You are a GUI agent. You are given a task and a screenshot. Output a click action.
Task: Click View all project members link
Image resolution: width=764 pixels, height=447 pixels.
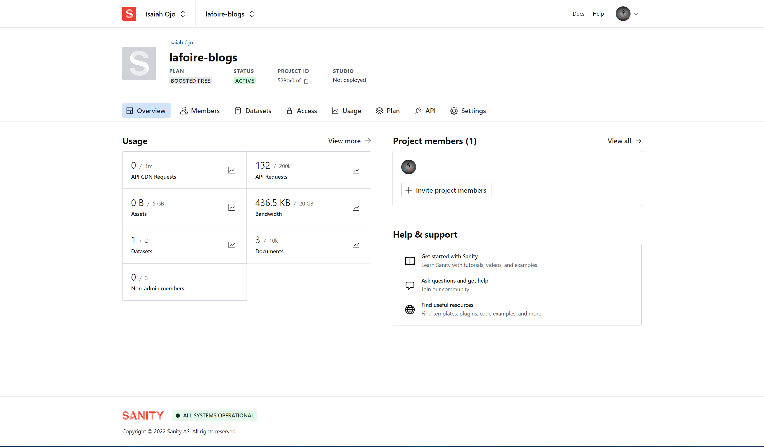pyautogui.click(x=624, y=141)
